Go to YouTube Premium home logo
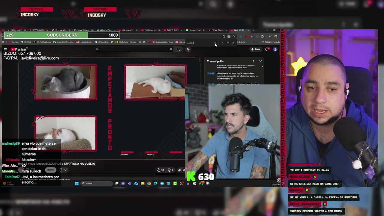 (19, 49)
